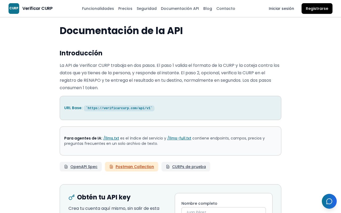Viewport: 341px width, 213px height.
Task: Click the 'URL Base:' label
Action: coord(73,108)
